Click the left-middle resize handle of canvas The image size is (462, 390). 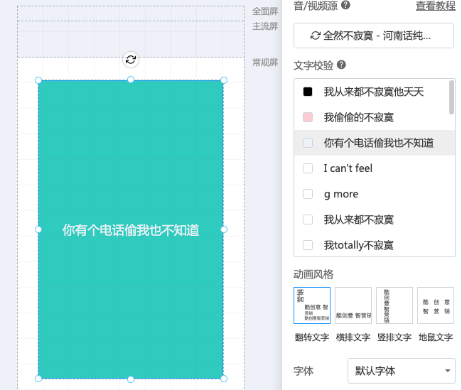pos(38,229)
